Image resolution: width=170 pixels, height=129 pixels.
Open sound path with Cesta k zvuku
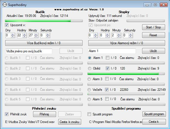(70, 122)
